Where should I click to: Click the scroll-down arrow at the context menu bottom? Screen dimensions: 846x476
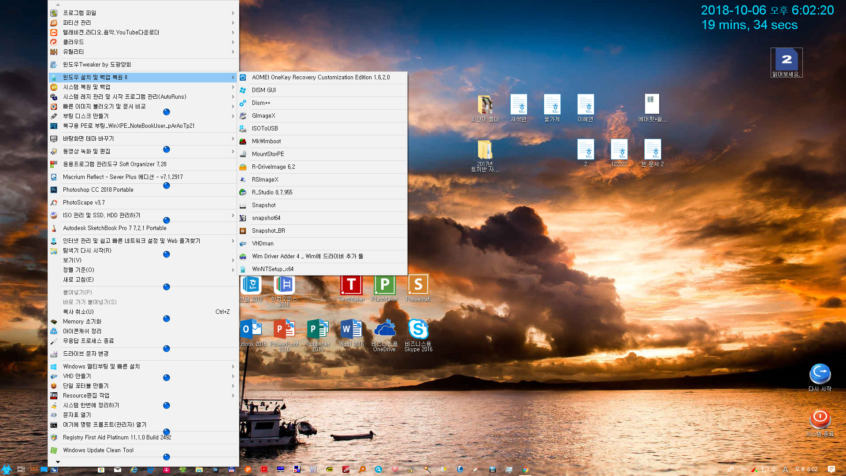coord(58,462)
